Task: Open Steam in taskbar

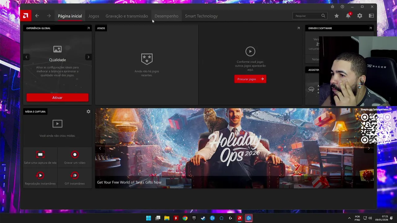Action: click(203, 218)
